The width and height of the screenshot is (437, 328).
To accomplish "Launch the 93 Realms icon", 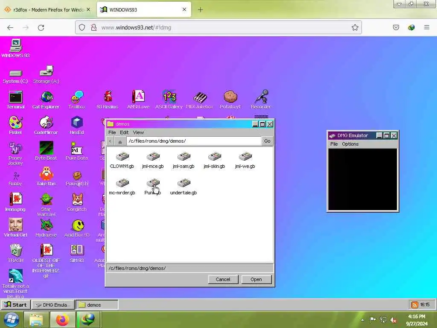I will [108, 100].
